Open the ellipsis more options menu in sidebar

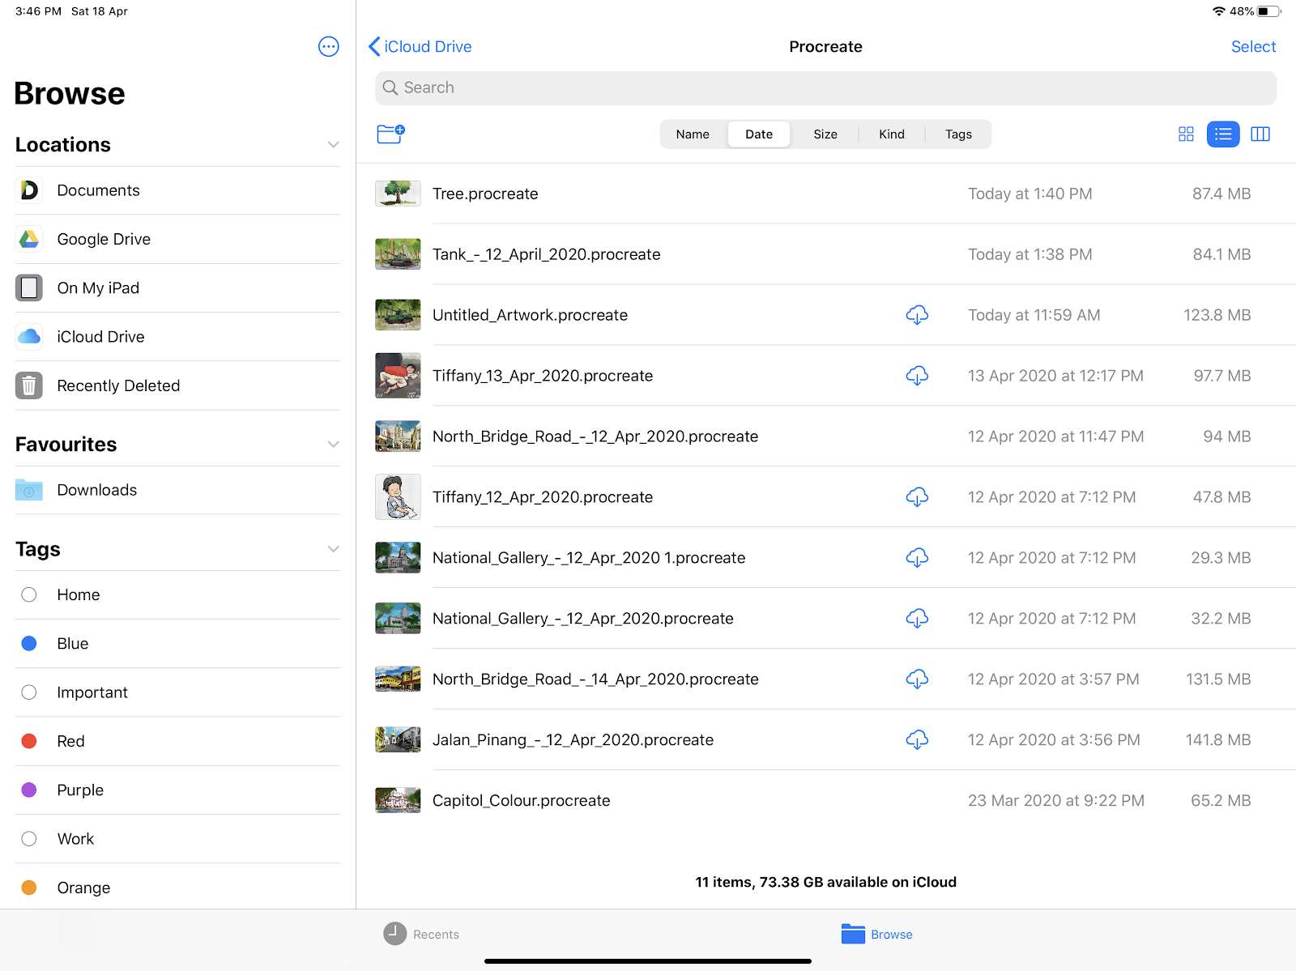pos(328,46)
